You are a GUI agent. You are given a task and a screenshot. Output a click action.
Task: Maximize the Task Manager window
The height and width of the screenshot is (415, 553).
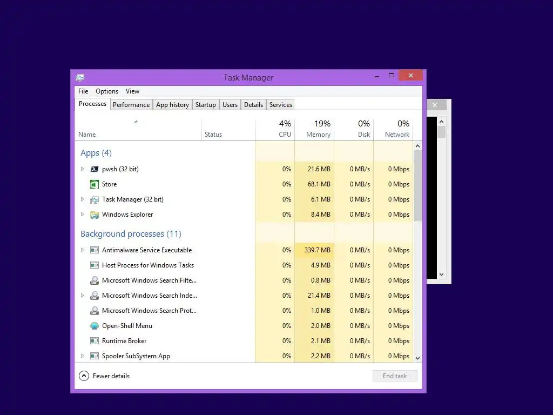392,76
